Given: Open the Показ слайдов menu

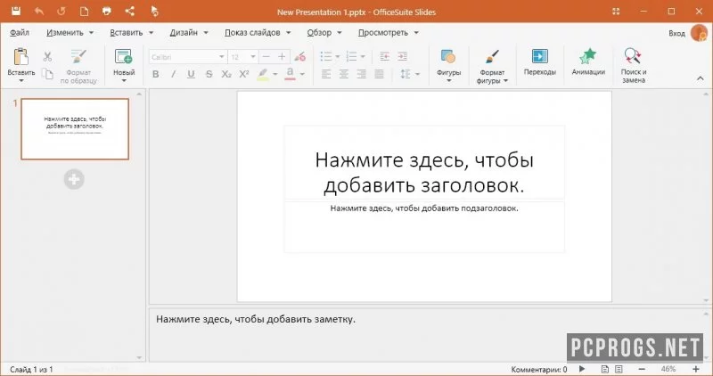Looking at the screenshot, I should point(258,33).
